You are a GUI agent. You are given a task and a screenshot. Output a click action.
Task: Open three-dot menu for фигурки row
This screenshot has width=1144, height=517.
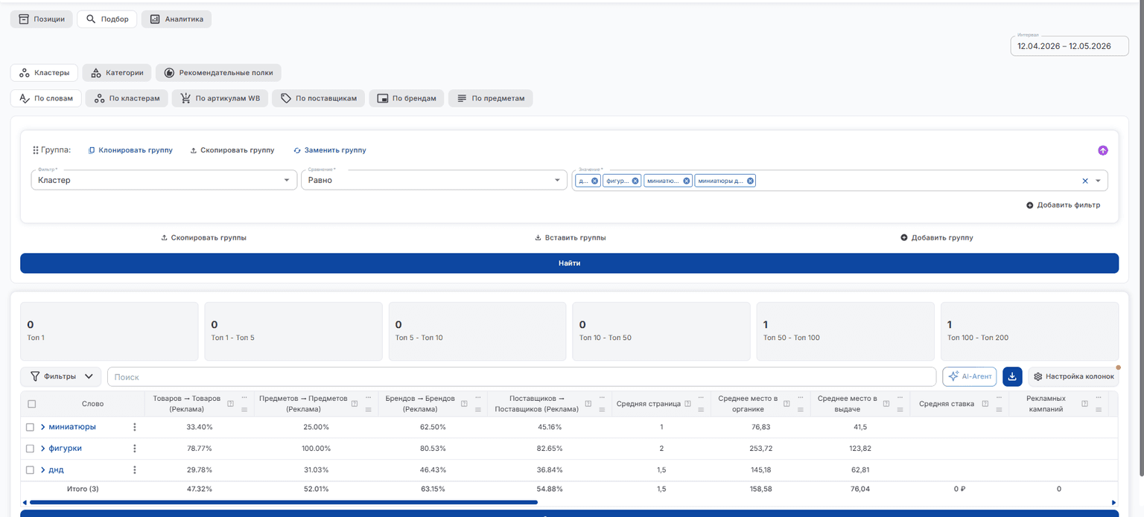(x=135, y=449)
